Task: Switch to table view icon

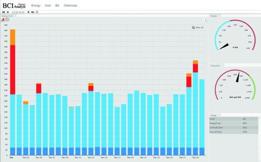Action: pos(7,19)
